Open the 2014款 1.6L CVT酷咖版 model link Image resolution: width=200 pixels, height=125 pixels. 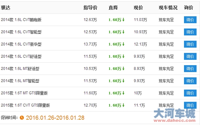(21, 20)
